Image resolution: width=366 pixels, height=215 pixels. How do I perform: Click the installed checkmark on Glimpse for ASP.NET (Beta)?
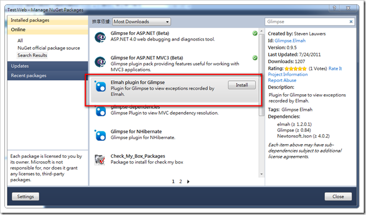tap(255, 33)
